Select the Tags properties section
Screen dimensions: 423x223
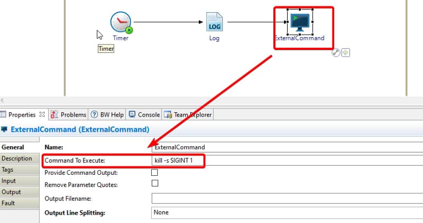click(7, 170)
